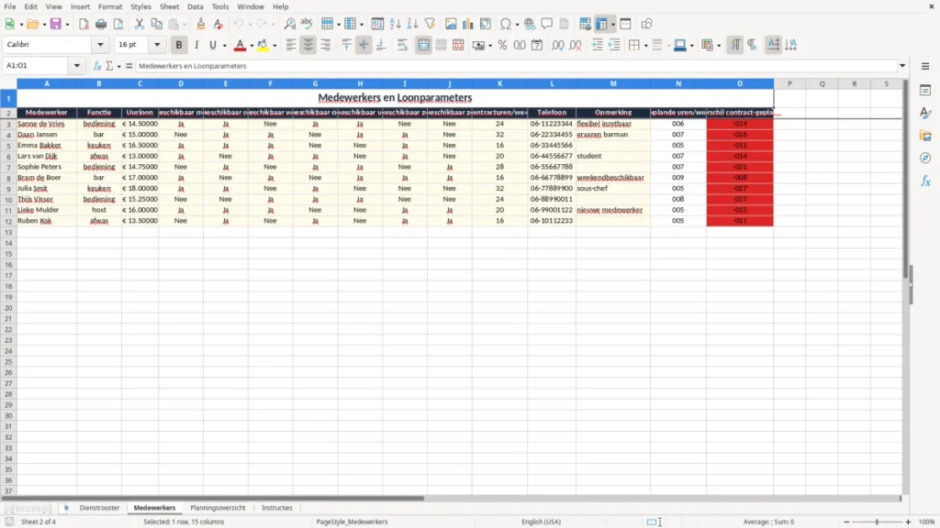The image size is (940, 528).
Task: Increase cell indent
Action: (597, 45)
